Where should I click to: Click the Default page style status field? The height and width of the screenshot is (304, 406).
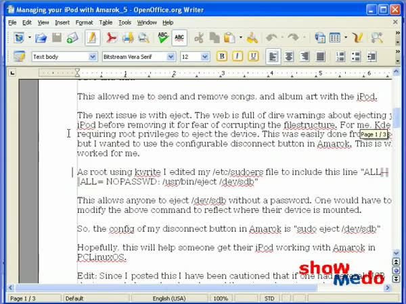coord(96,299)
